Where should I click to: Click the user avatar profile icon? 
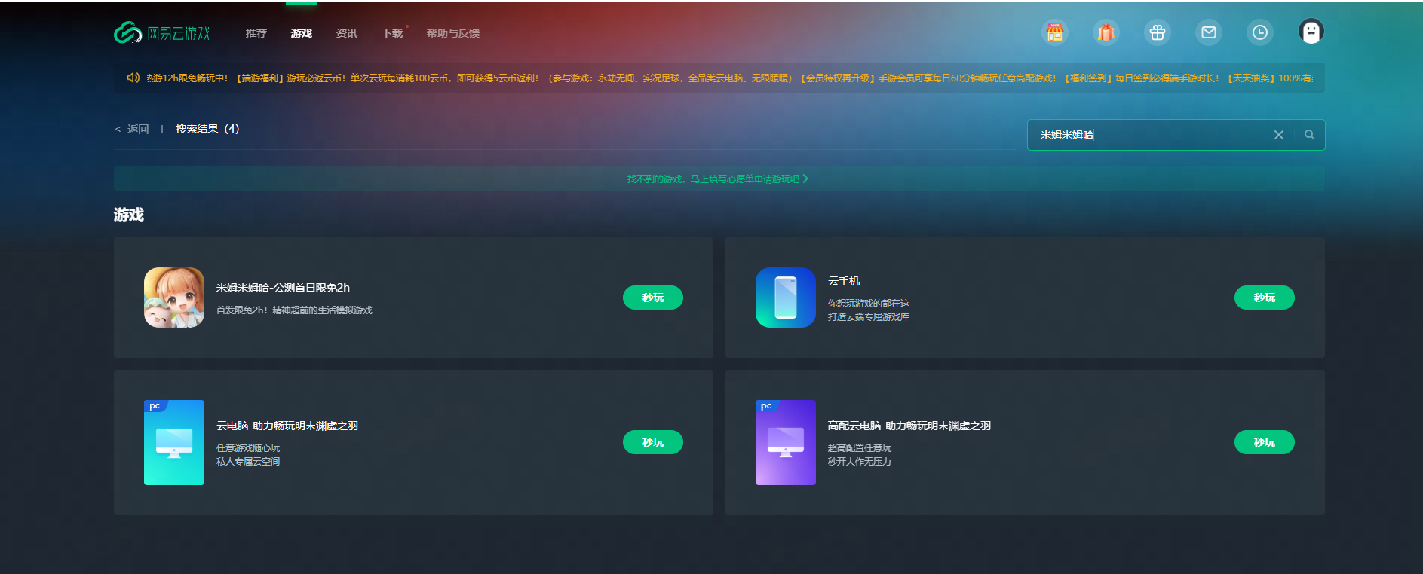[x=1311, y=32]
